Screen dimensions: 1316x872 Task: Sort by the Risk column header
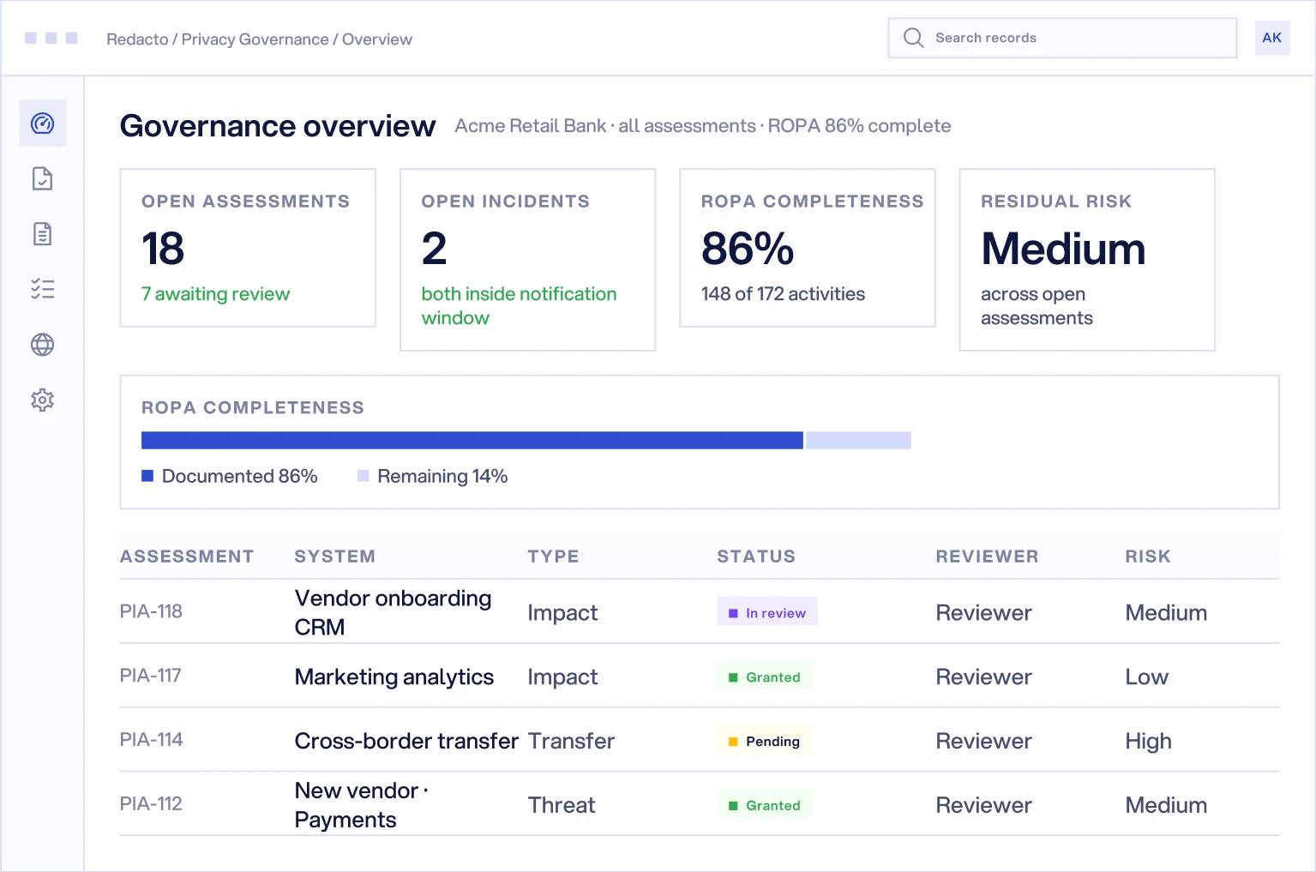click(1148, 556)
